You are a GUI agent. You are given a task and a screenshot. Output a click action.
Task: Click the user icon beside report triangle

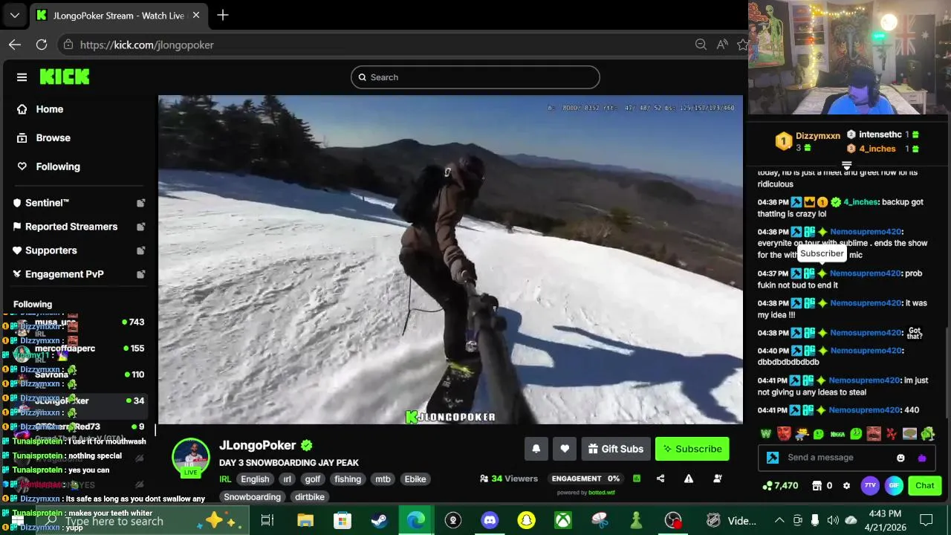(x=718, y=479)
